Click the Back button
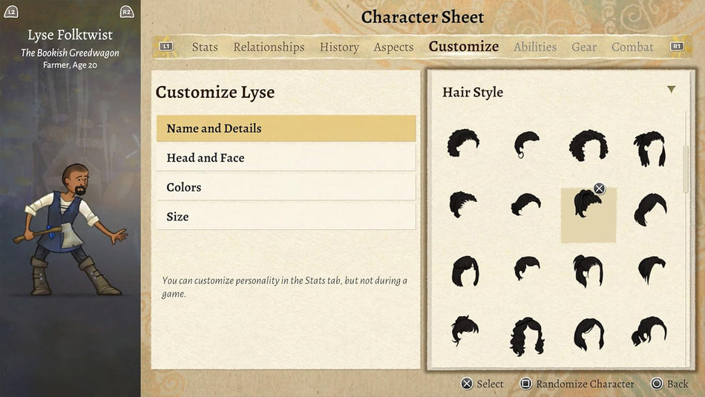The width and height of the screenshot is (705, 397). (x=669, y=384)
